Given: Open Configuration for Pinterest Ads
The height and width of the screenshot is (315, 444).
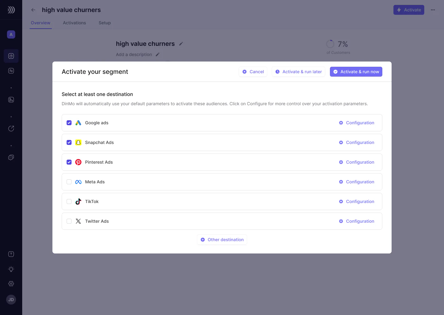Looking at the screenshot, I should (356, 162).
